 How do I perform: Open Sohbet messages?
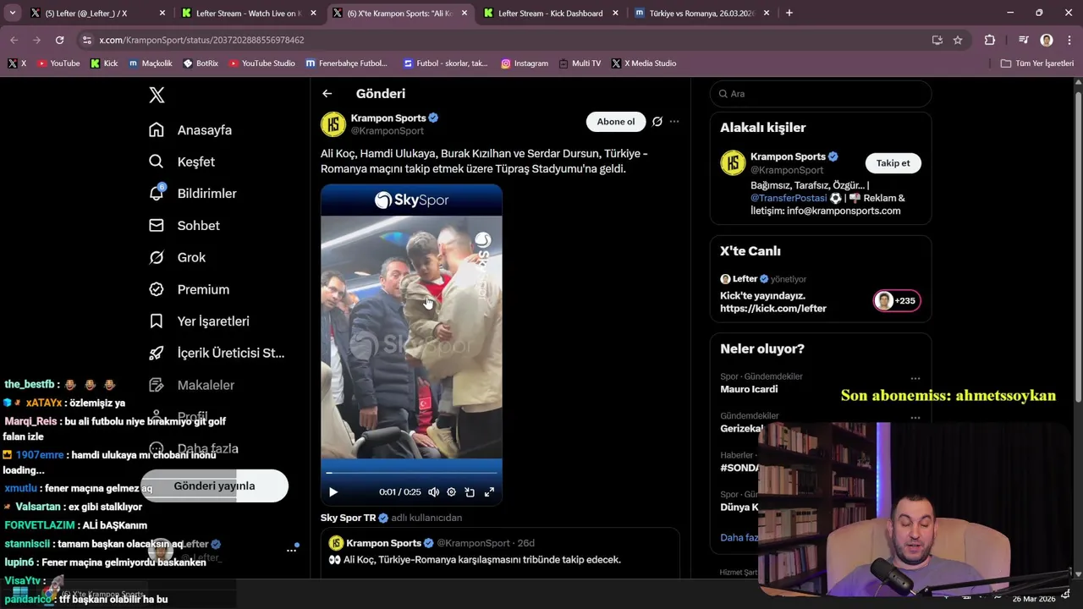click(184, 226)
